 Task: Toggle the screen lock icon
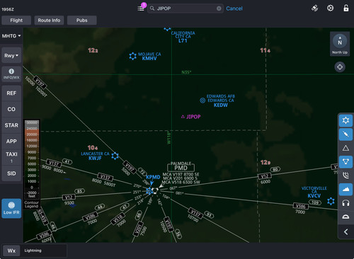346,8
